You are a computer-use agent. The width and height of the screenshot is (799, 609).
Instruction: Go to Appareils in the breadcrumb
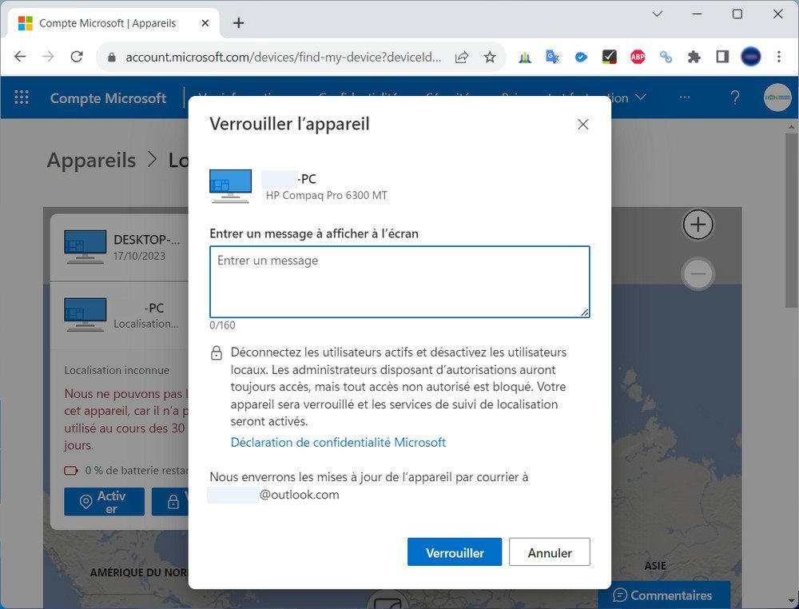pos(91,160)
